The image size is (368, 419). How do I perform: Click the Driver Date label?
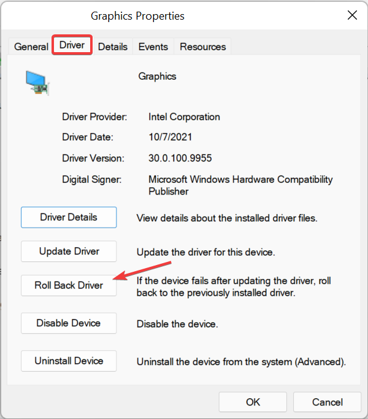tap(88, 137)
